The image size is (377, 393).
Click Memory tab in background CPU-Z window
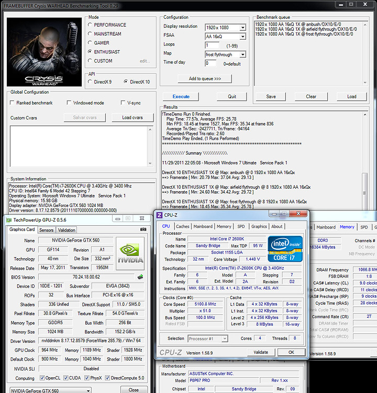pos(347,227)
